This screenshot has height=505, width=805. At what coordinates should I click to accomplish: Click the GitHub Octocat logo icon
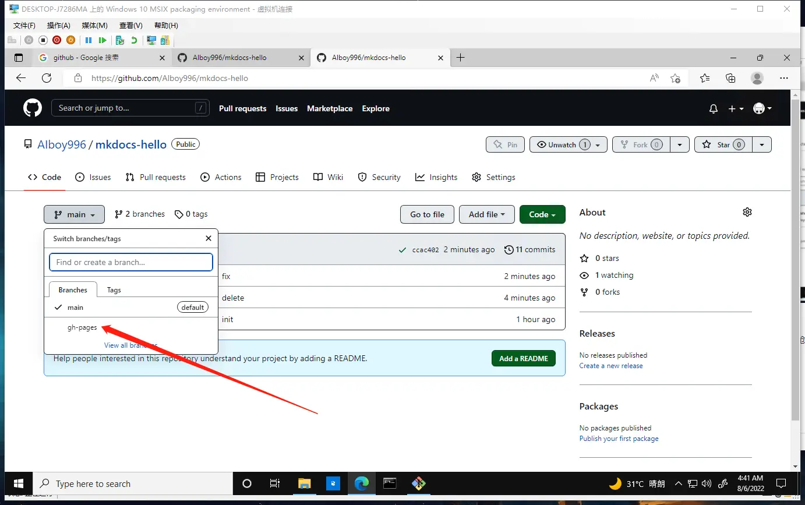33,108
